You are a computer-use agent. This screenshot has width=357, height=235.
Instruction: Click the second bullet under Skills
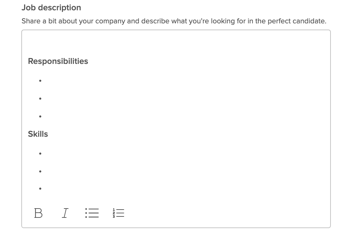coord(182,171)
